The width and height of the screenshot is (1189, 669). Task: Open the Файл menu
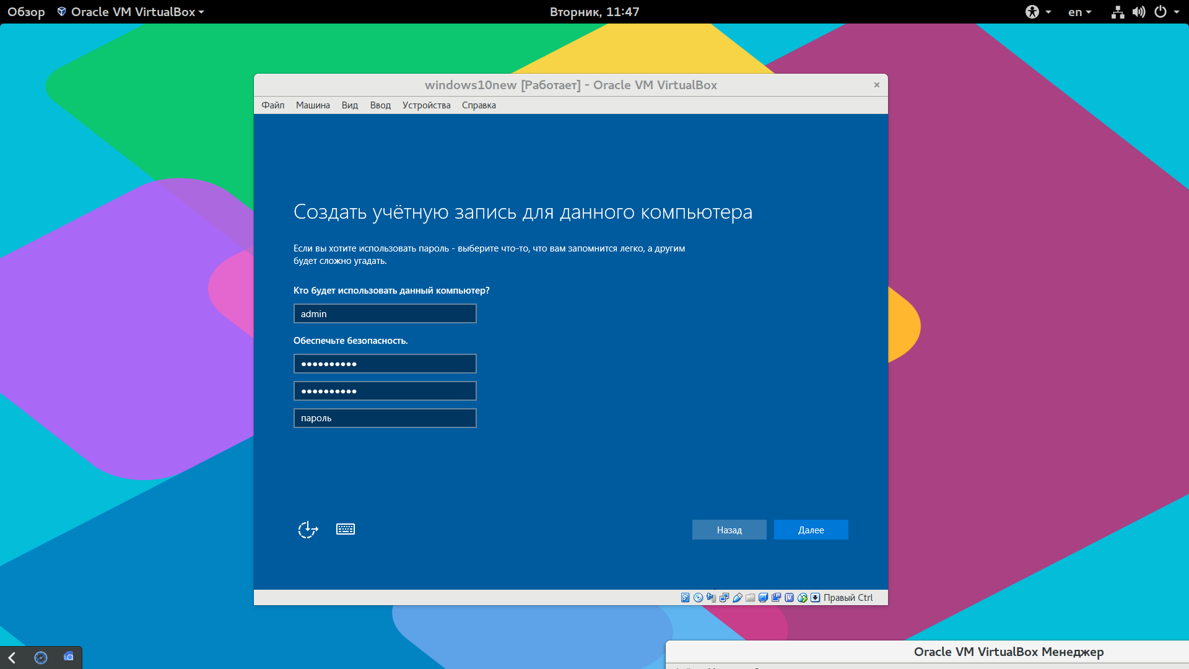point(273,105)
